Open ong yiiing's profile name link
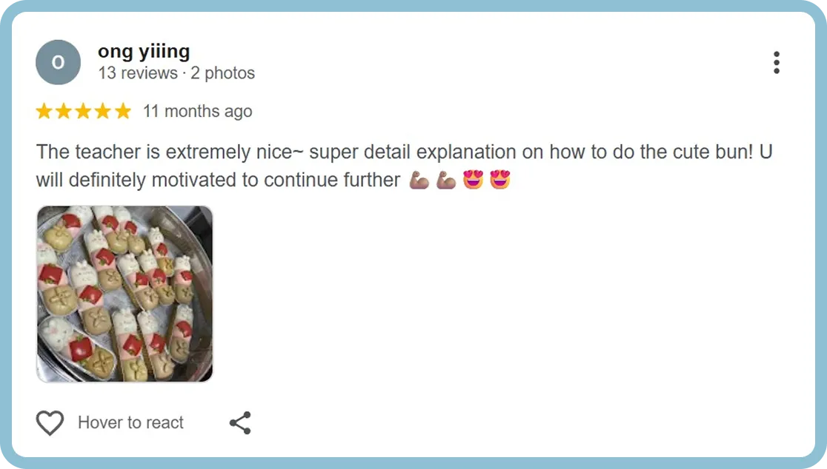This screenshot has height=469, width=827. click(x=144, y=52)
